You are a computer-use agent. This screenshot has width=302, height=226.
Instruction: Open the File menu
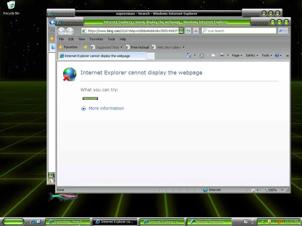click(x=61, y=39)
